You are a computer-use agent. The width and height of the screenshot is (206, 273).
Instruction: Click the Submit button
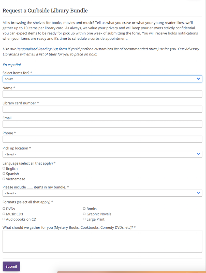coord(11,266)
